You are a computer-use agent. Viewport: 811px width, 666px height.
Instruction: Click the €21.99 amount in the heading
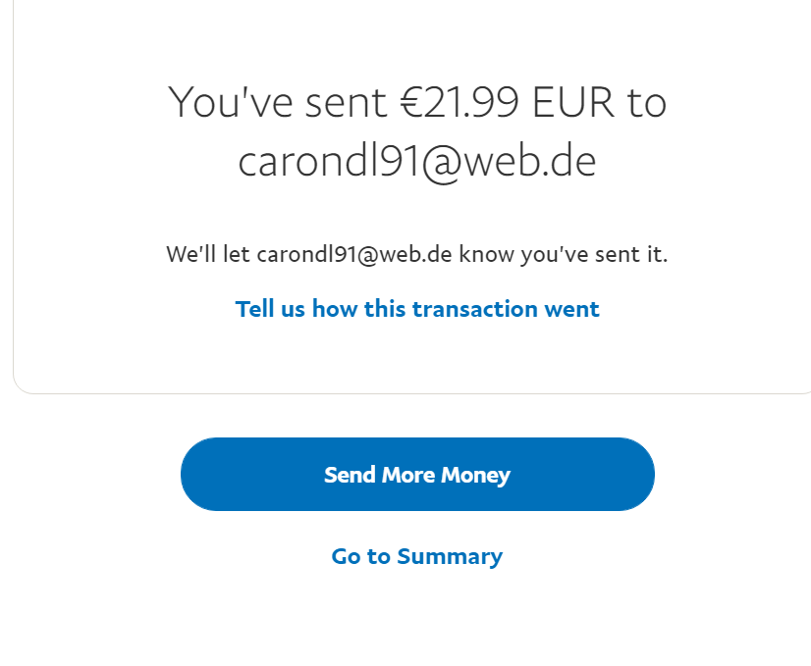pos(460,102)
